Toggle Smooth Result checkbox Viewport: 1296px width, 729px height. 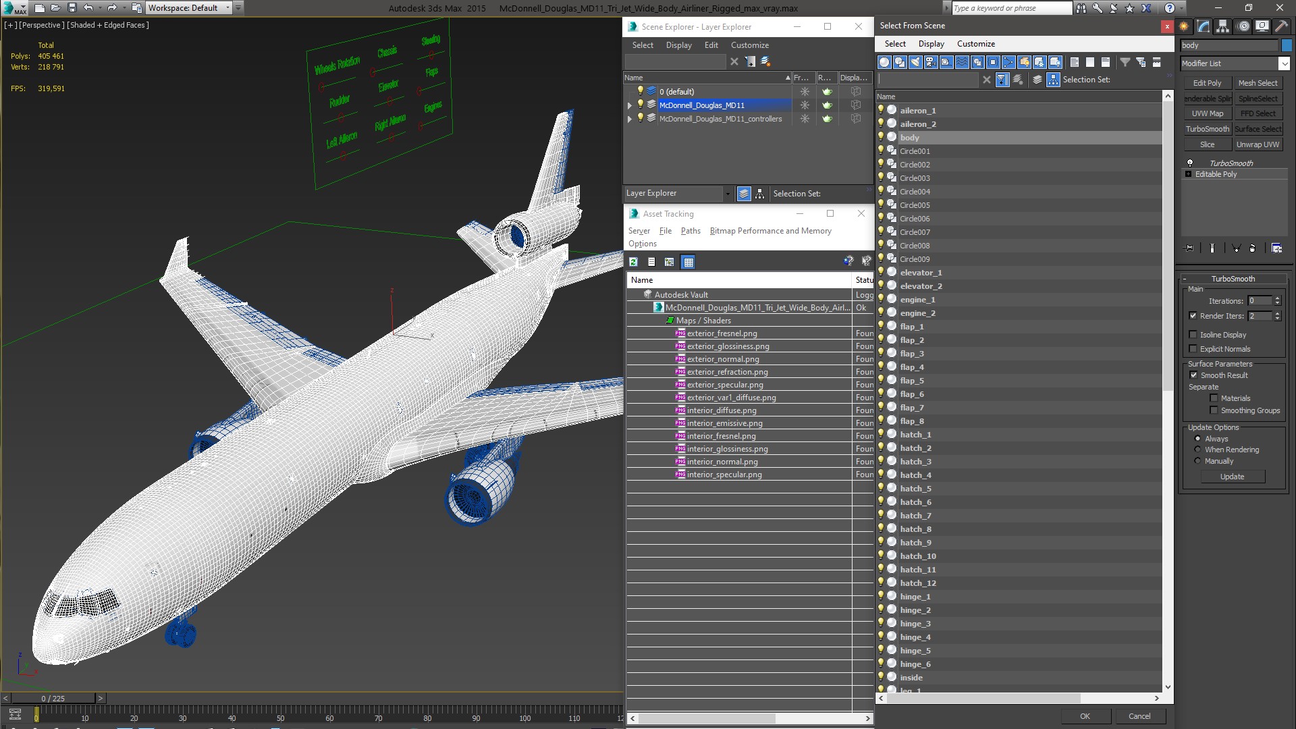tap(1193, 375)
